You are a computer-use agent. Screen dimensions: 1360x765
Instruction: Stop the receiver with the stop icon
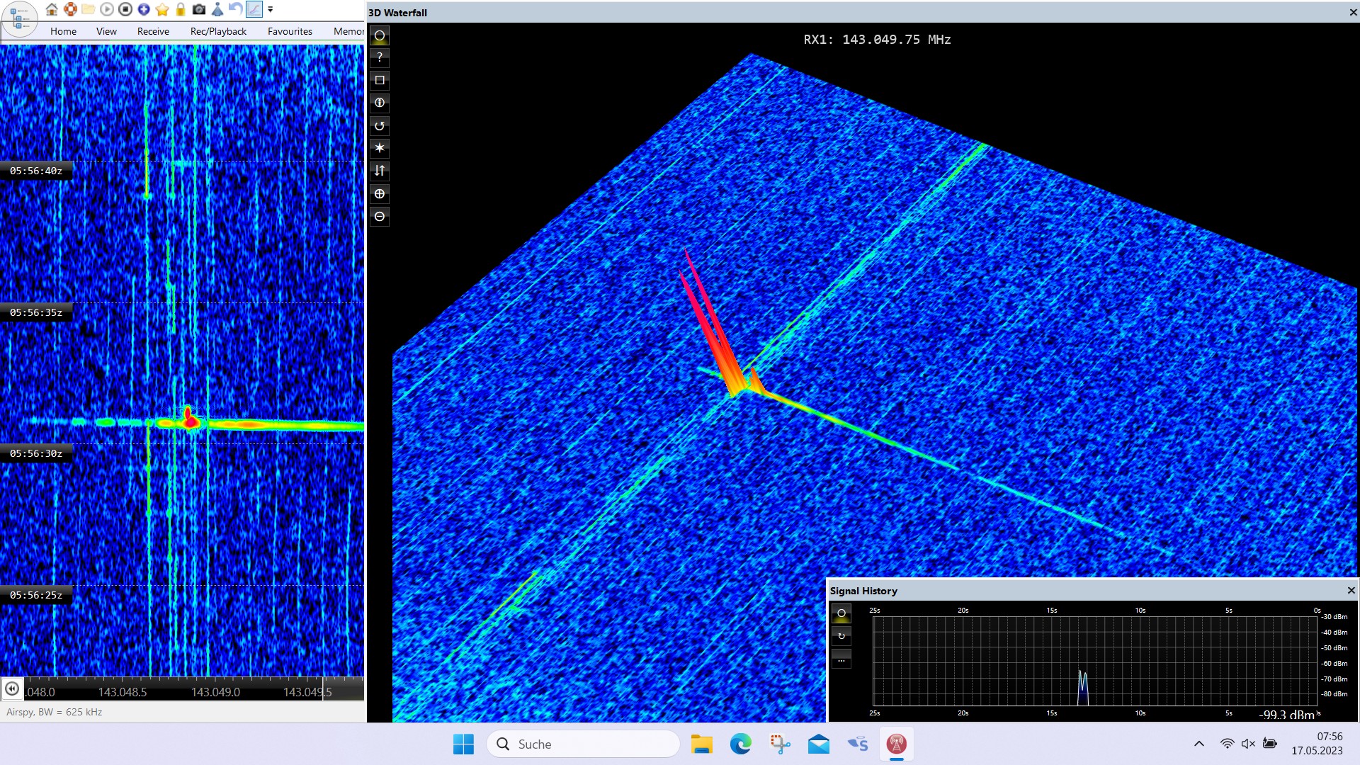point(125,9)
